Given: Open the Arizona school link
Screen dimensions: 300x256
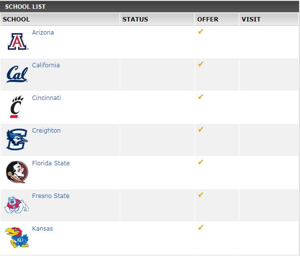Looking at the screenshot, I should tap(43, 33).
